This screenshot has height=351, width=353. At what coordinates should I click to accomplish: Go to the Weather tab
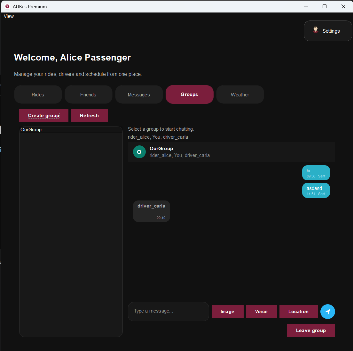[x=240, y=94]
